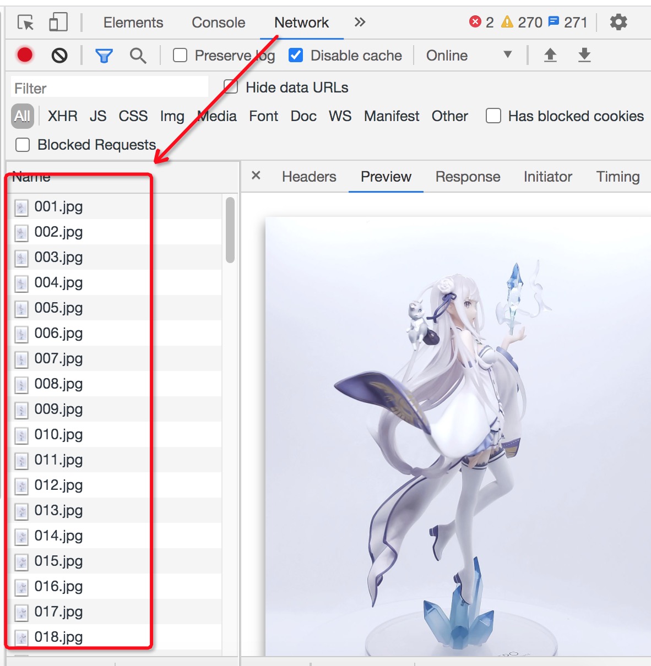Filter requests by XHR
This screenshot has height=666, width=651.
[x=63, y=116]
